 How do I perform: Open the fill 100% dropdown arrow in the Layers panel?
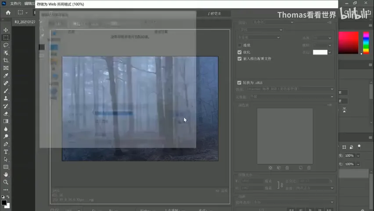358,164
